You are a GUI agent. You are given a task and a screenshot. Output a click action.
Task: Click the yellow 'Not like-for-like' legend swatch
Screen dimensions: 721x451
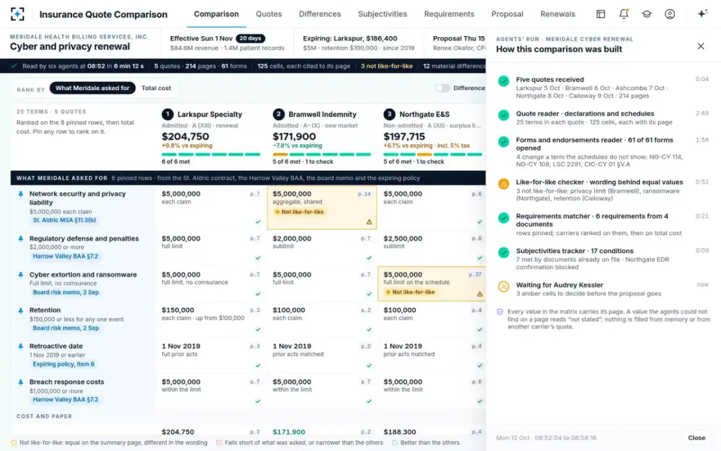(14, 443)
